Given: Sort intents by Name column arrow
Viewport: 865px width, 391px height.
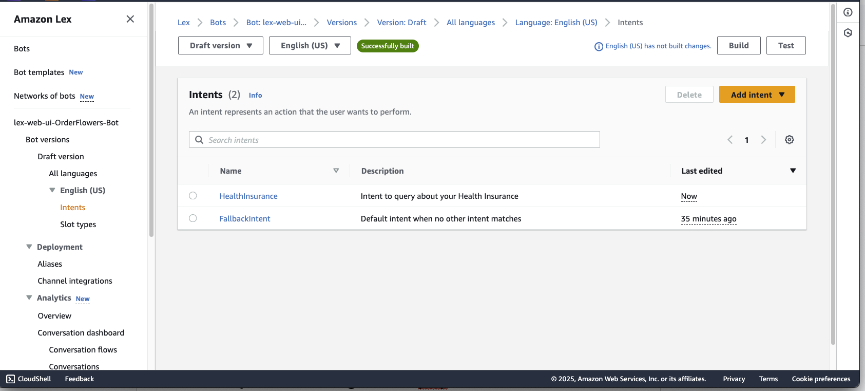Looking at the screenshot, I should point(336,171).
